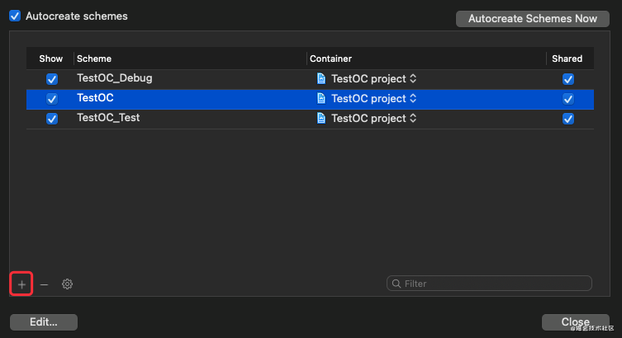Click the Filter magnifying glass icon
This screenshot has width=622, height=338.
click(396, 284)
